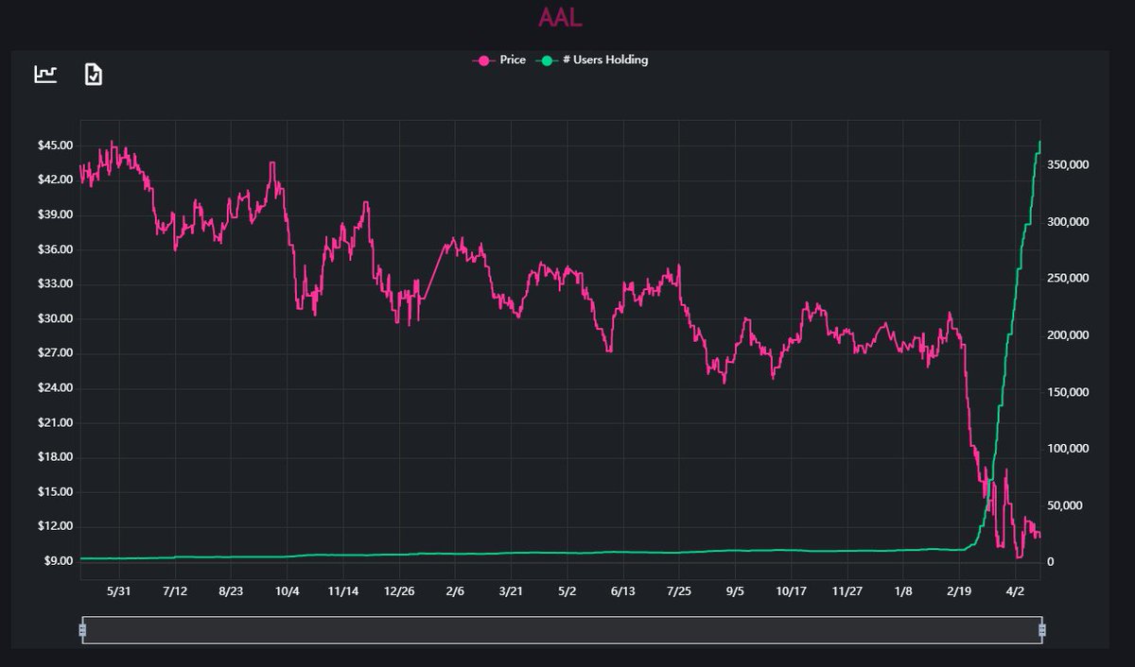Click the $39.00 price axis label
The width and height of the screenshot is (1135, 667).
(x=56, y=214)
